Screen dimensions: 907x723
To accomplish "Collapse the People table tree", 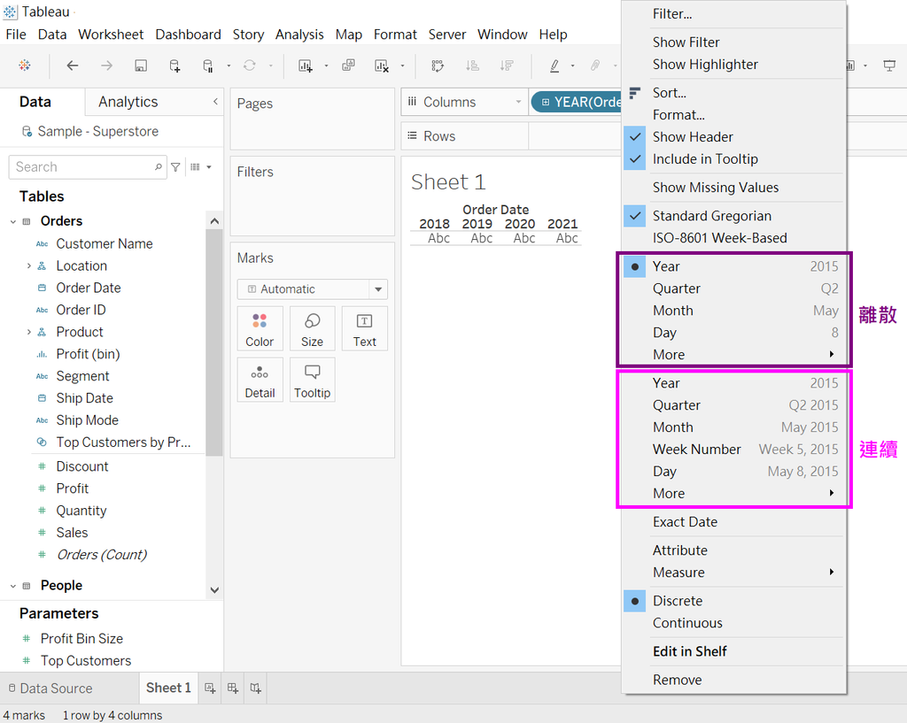I will pyautogui.click(x=12, y=586).
